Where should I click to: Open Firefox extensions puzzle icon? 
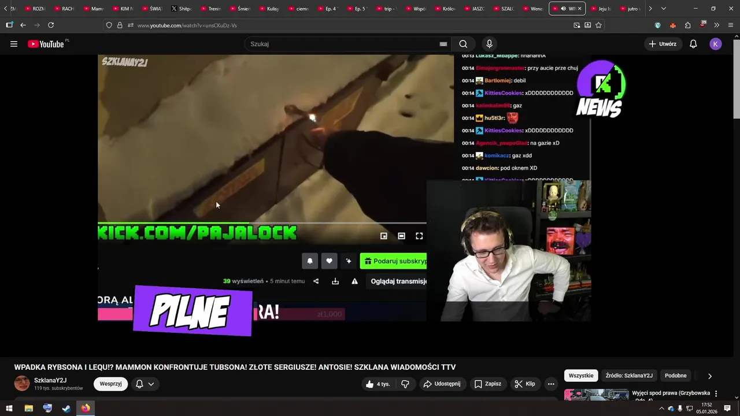(687, 25)
